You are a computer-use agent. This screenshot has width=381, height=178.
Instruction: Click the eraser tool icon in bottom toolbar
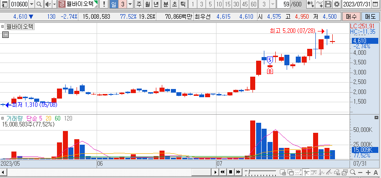[x=337, y=173]
